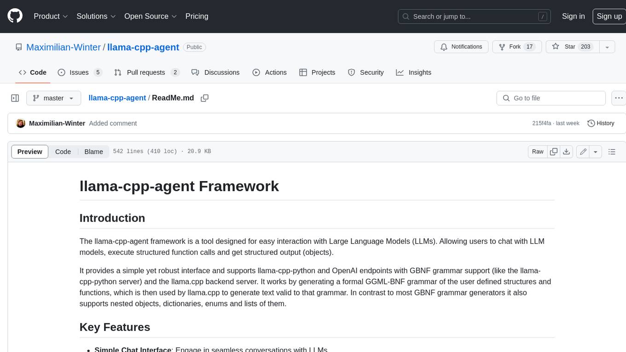The height and width of the screenshot is (352, 626).
Task: Click the 542 lines file info text
Action: (162, 152)
